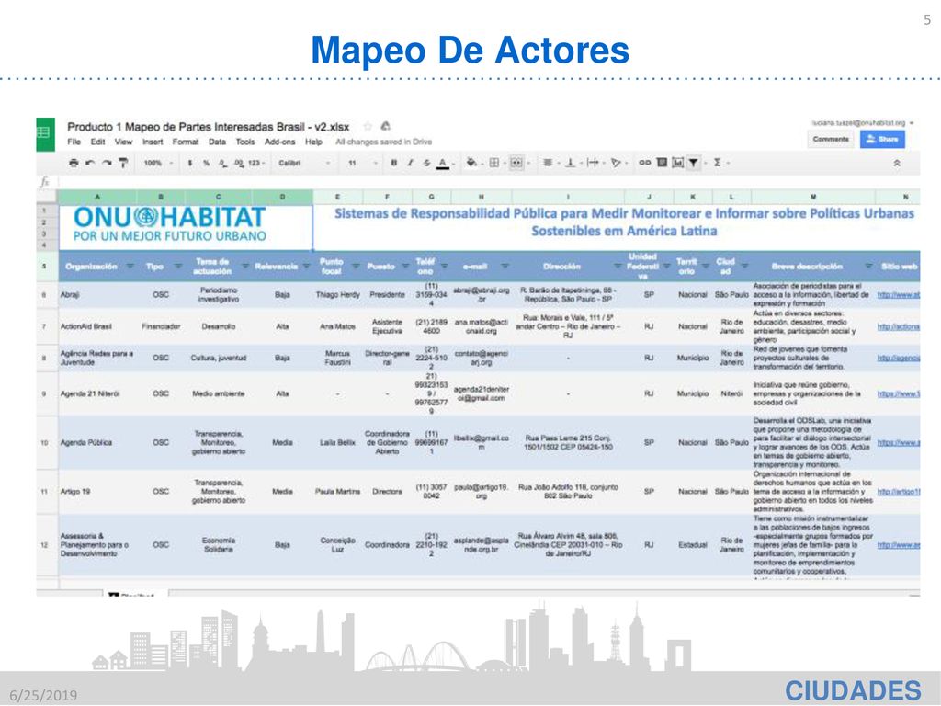Increase decimal places
941x706 pixels.
pyautogui.click(x=239, y=163)
